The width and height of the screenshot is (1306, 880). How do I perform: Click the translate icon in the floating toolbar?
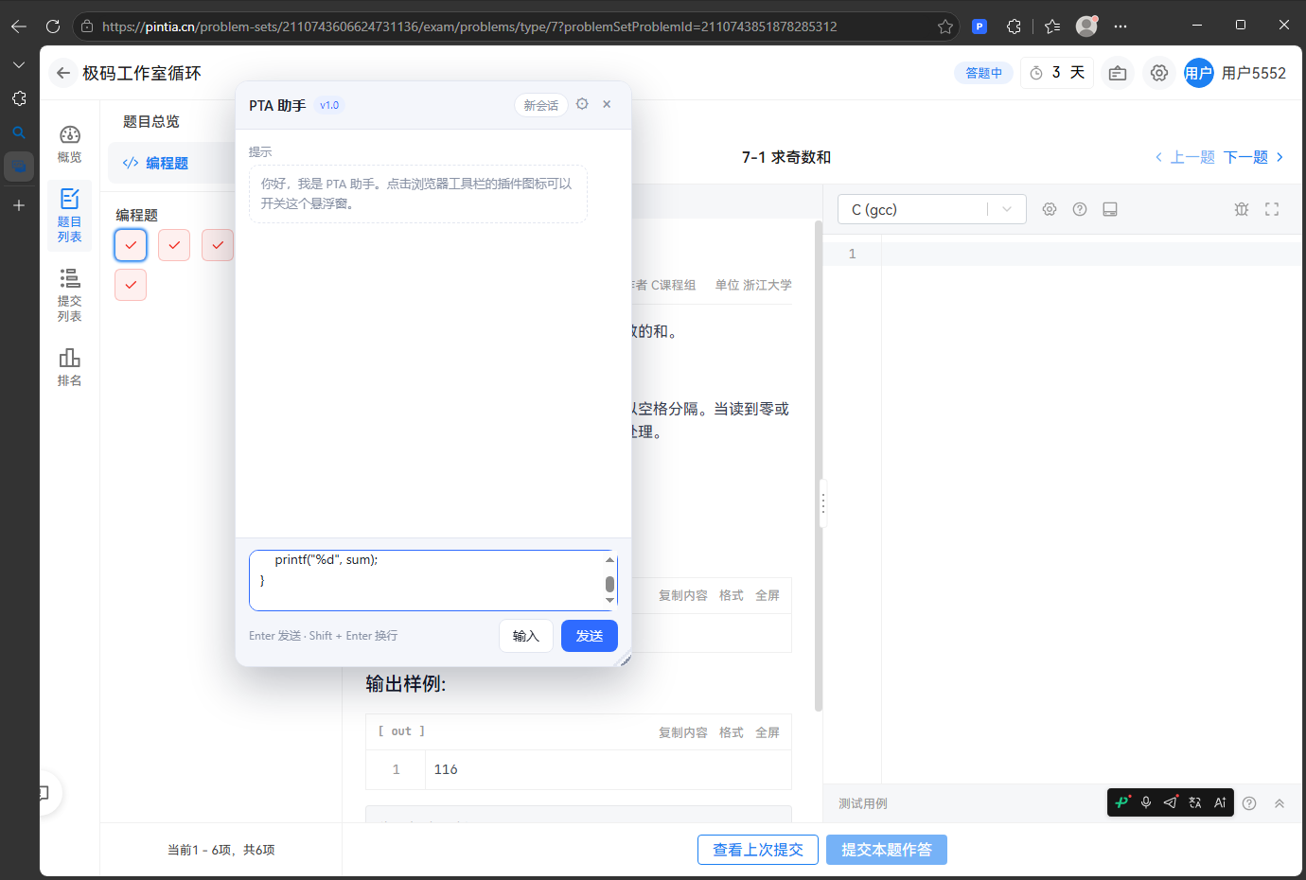pos(1195,802)
